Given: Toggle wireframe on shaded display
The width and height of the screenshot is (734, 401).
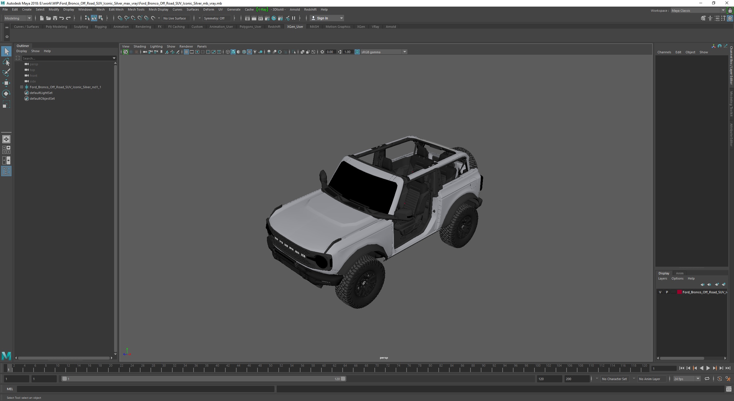Looking at the screenshot, I should pyautogui.click(x=244, y=52).
